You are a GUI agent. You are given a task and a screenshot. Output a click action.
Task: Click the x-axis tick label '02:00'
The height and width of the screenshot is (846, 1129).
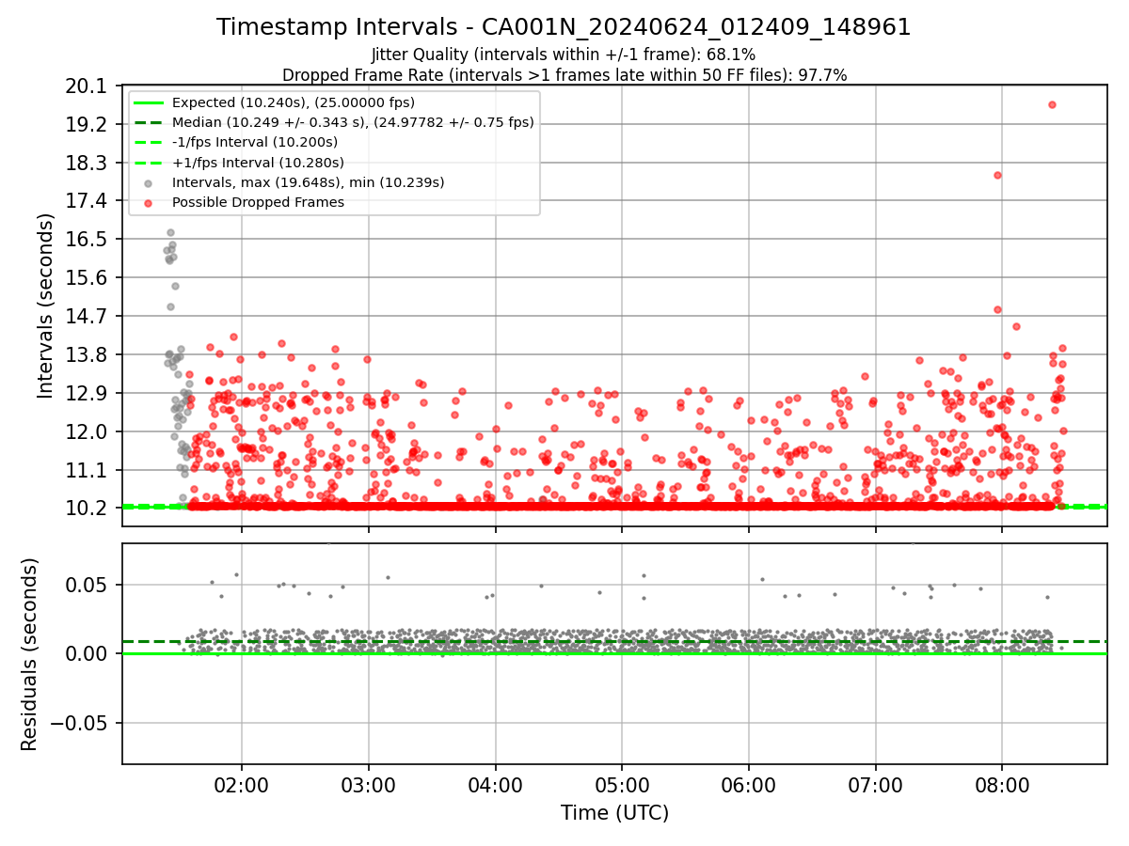pyautogui.click(x=242, y=785)
